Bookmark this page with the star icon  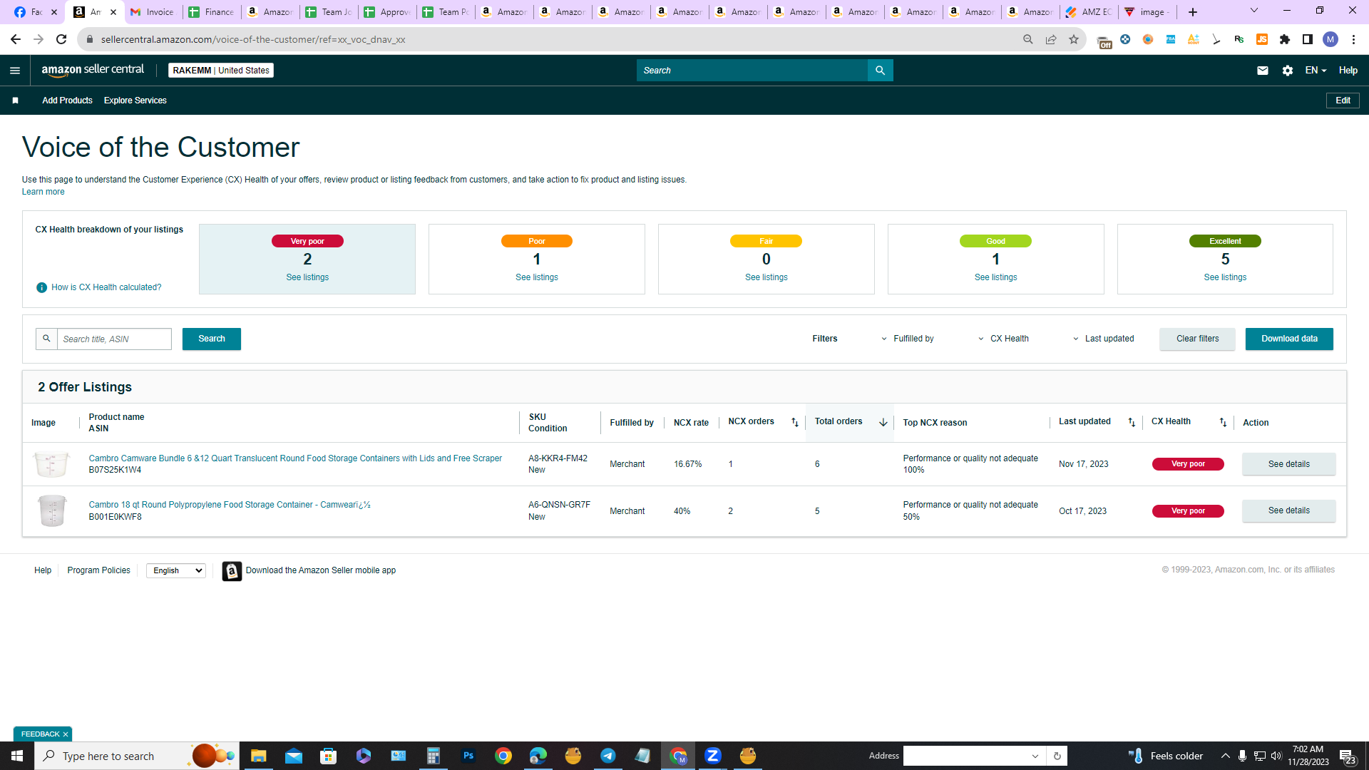point(1073,39)
